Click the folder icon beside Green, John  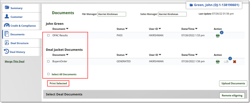tap(191, 5)
